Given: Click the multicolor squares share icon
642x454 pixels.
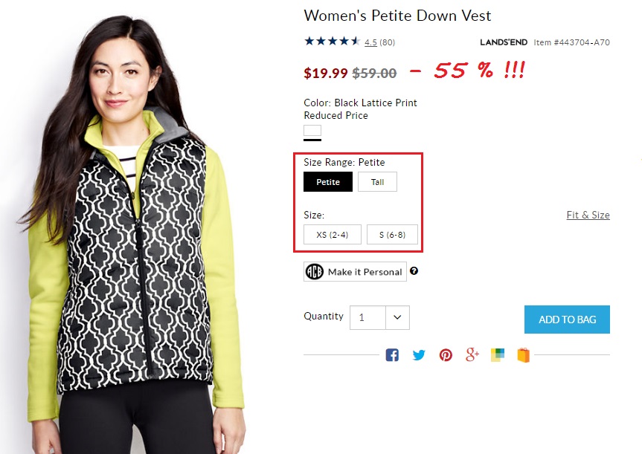Looking at the screenshot, I should click(x=498, y=355).
